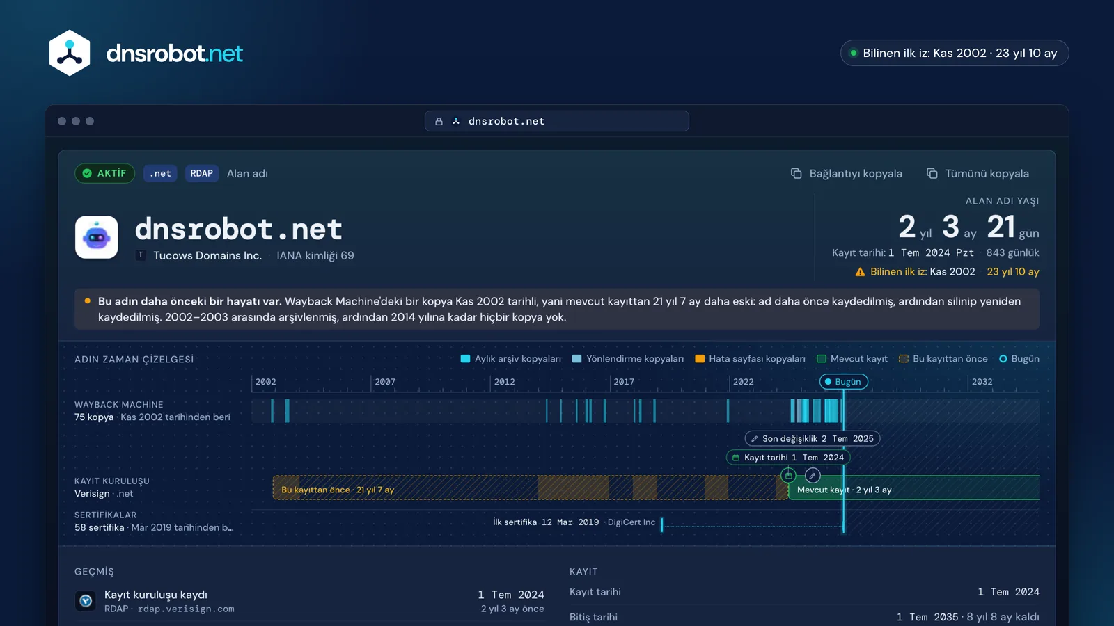Image resolution: width=1114 pixels, height=626 pixels.
Task: Click the RDAP tag
Action: click(202, 173)
